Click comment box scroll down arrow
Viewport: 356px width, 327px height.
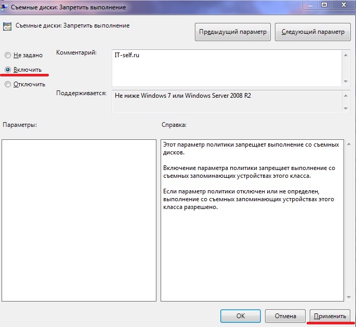(x=346, y=81)
